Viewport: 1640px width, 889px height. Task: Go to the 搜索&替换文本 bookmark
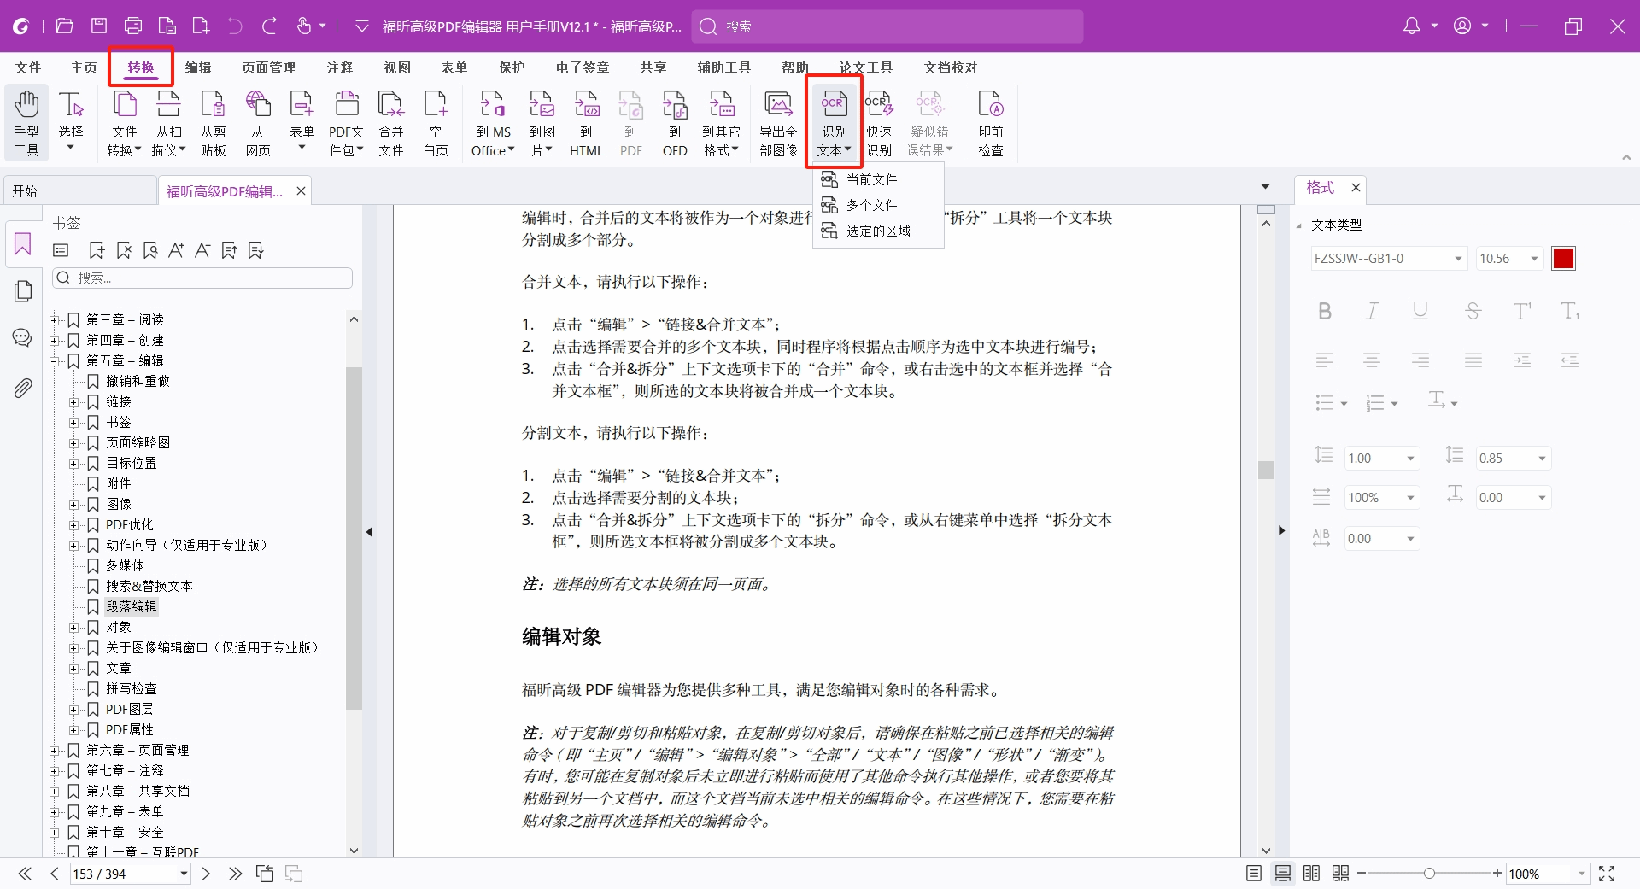pos(149,586)
